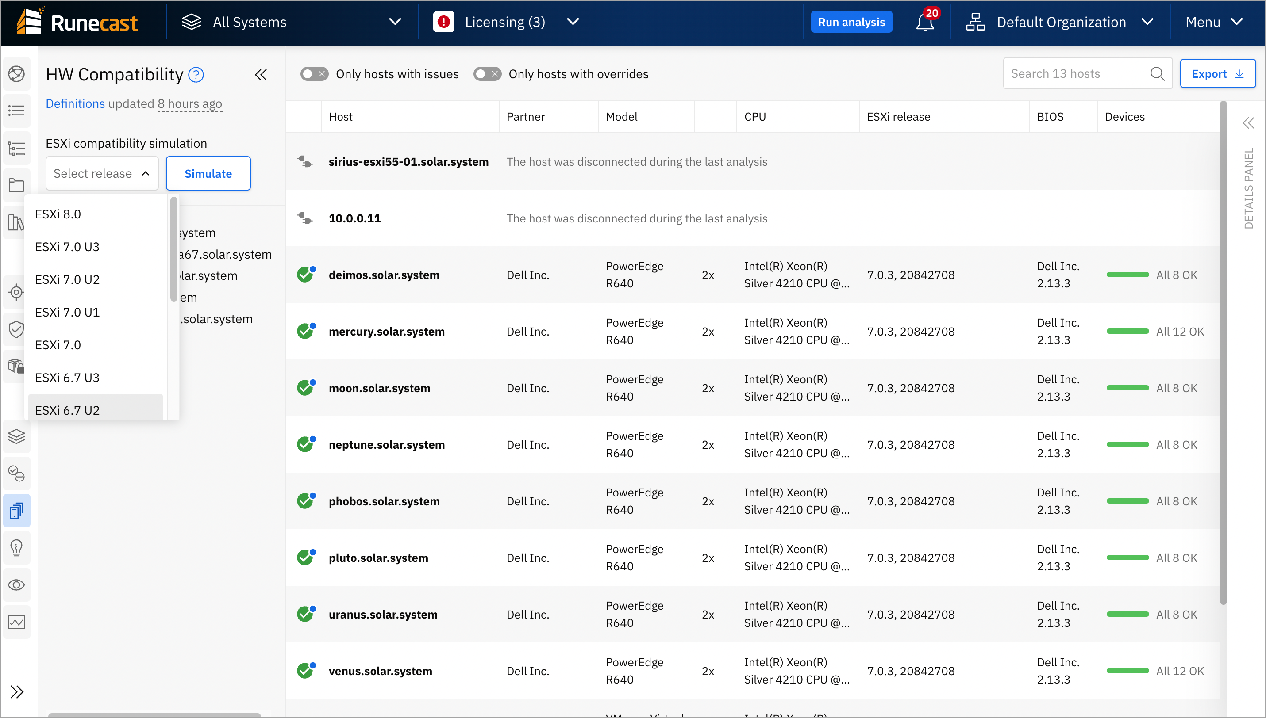1266x718 pixels.
Task: Choose ESXi 7.0 U2 from release list
Action: [x=96, y=279]
